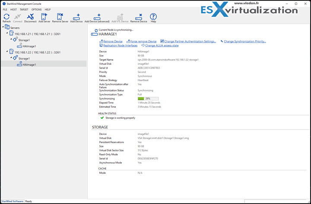Click HAImage1 device icon under 192.168.1.22
311x204 pixels.
point(19,64)
